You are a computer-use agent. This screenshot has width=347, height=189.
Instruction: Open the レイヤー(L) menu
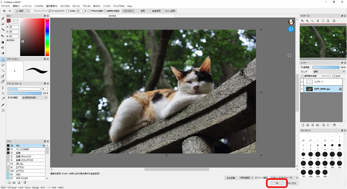[x=27, y=6]
